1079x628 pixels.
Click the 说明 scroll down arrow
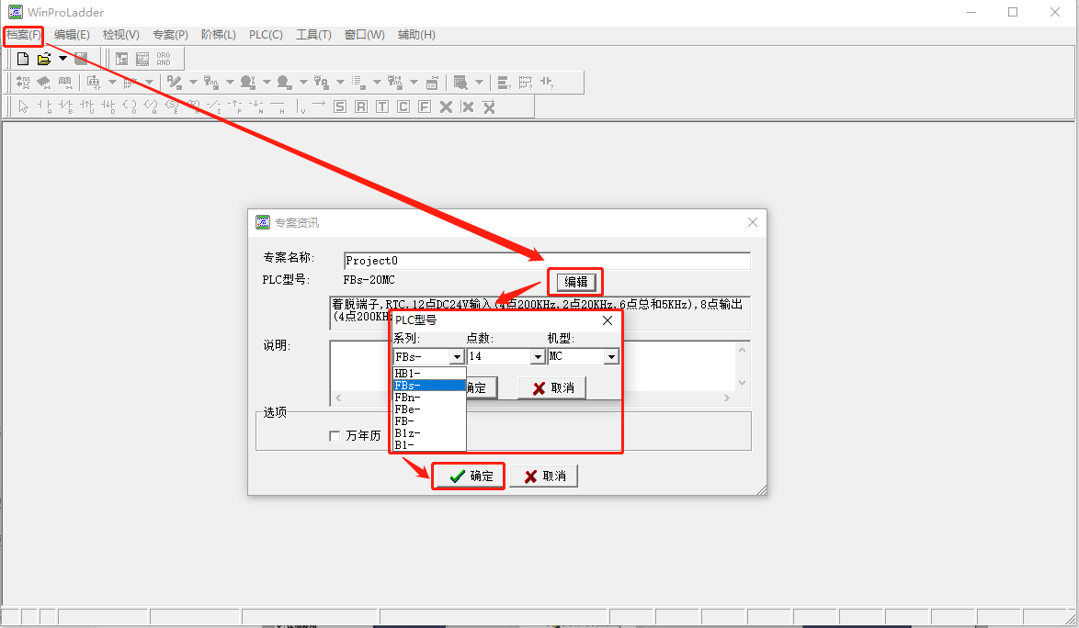(x=742, y=383)
